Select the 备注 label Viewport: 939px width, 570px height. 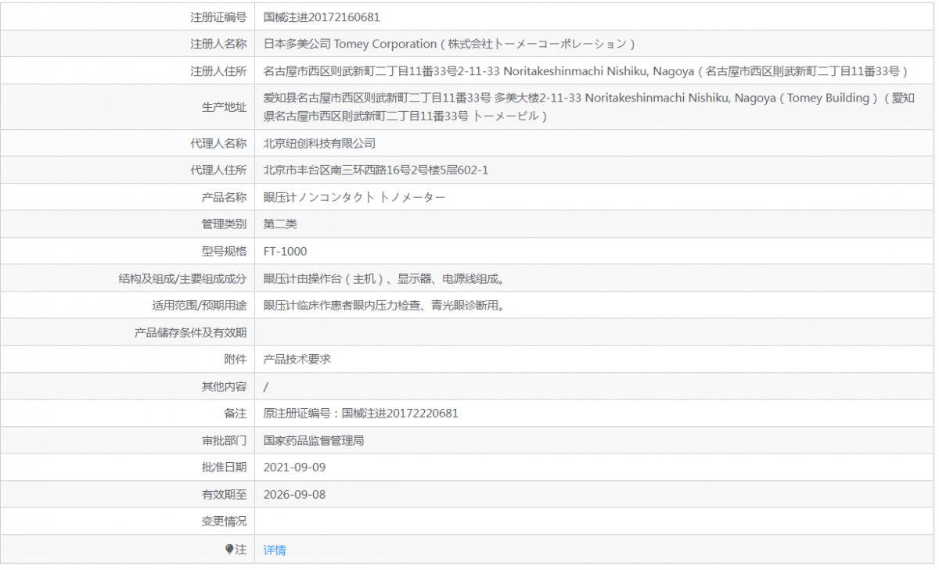[236, 413]
